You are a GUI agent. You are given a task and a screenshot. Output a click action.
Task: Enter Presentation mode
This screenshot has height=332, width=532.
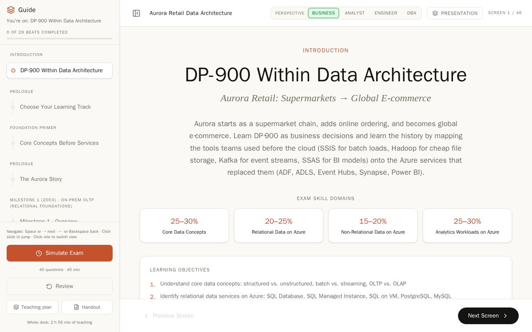coord(455,13)
